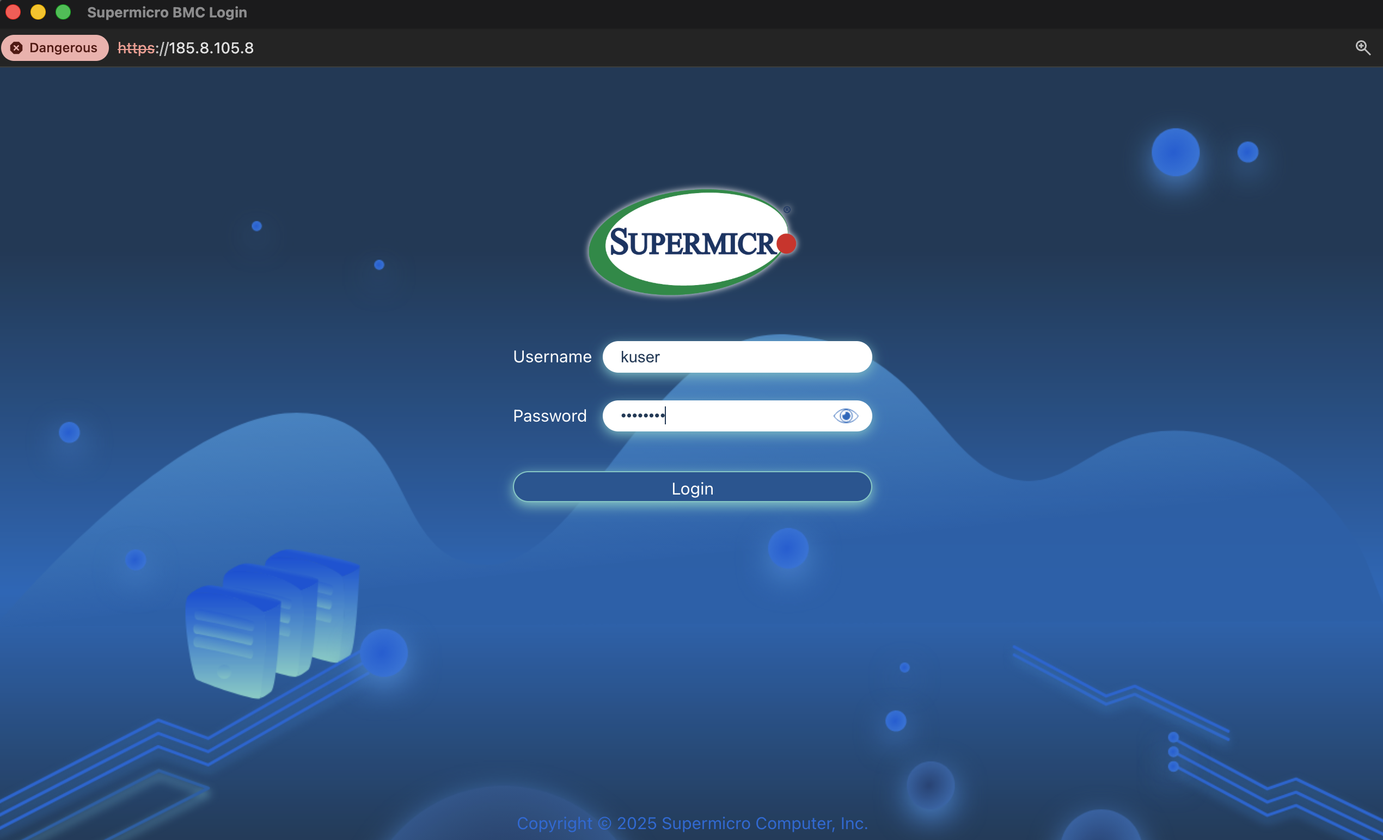This screenshot has height=840, width=1383.
Task: Expand the address bar URL details
Action: (185, 48)
